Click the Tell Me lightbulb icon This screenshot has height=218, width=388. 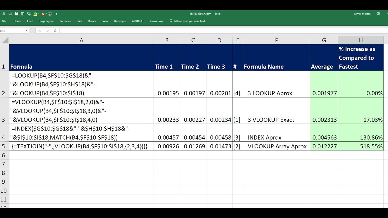[171, 21]
